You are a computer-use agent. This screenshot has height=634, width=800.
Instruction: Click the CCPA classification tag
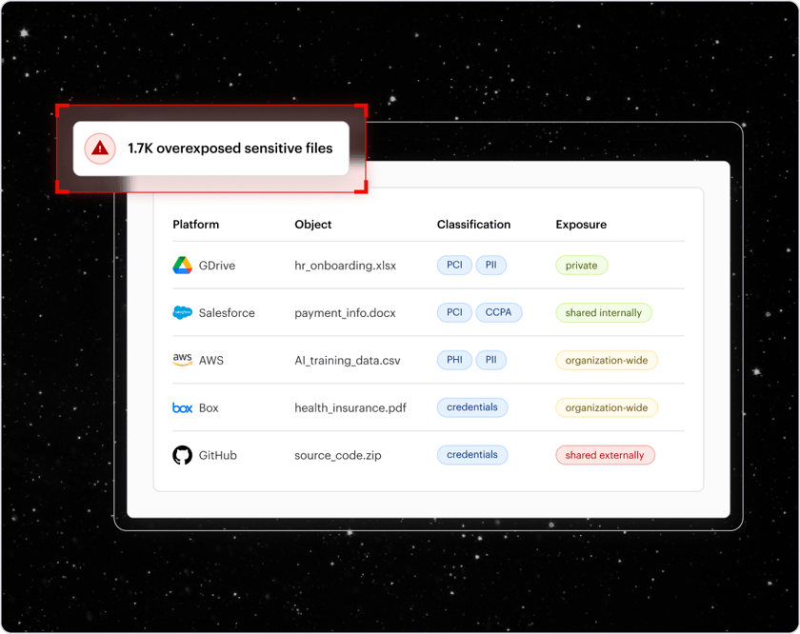[499, 312]
